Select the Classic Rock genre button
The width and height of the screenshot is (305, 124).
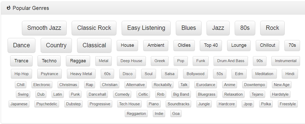[94, 28]
